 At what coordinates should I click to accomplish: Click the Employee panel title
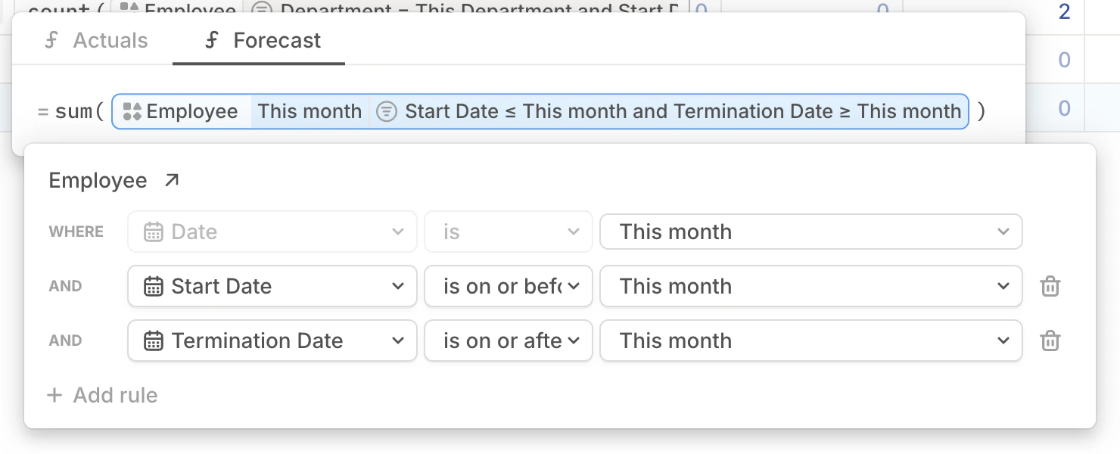pos(98,179)
